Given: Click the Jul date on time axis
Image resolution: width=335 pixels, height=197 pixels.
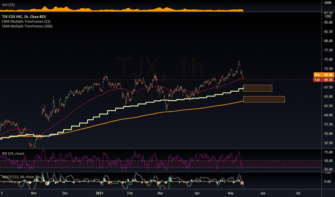Looking at the screenshot, I should (298, 193).
